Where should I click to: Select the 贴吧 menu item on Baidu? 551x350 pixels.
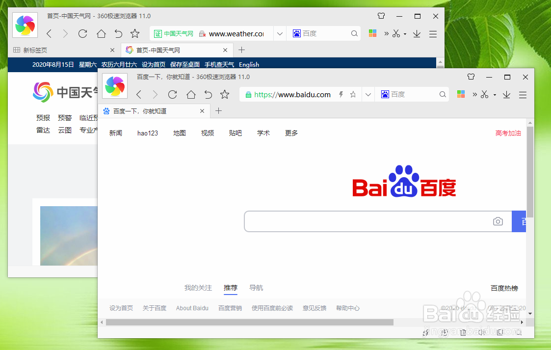[236, 133]
